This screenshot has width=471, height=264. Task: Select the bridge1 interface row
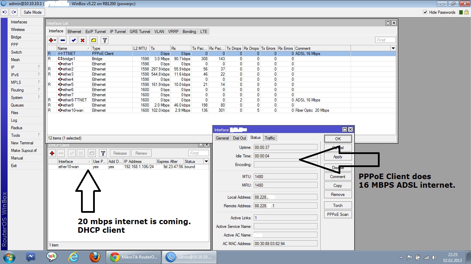[221, 59]
